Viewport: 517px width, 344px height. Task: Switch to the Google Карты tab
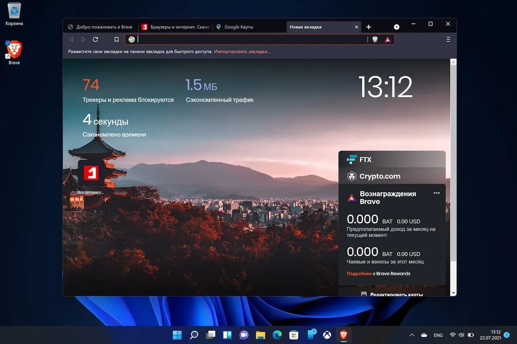(x=249, y=27)
